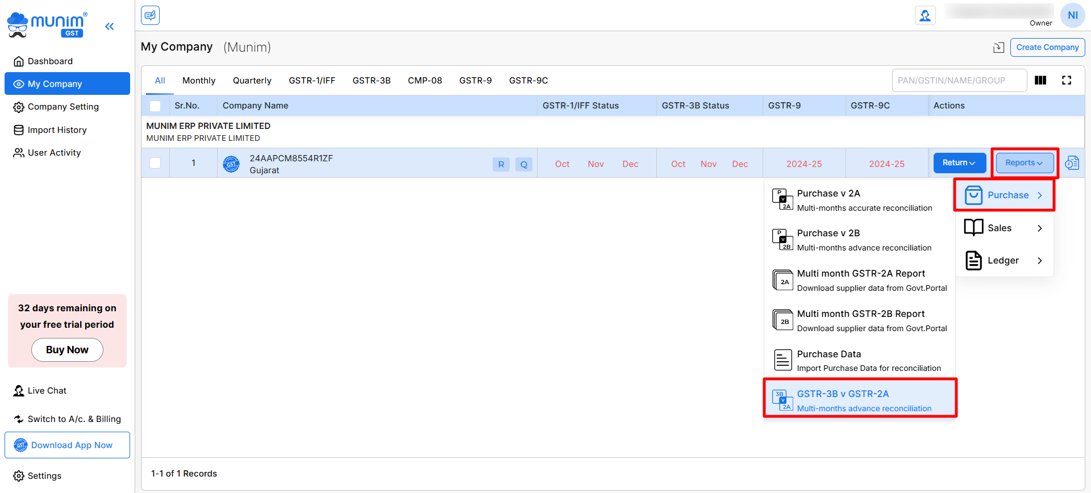The width and height of the screenshot is (1091, 493).
Task: Open the Return dropdown button
Action: tap(959, 163)
